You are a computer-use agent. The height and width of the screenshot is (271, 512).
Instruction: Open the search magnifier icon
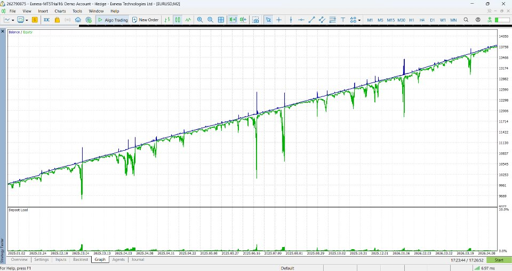[466, 20]
